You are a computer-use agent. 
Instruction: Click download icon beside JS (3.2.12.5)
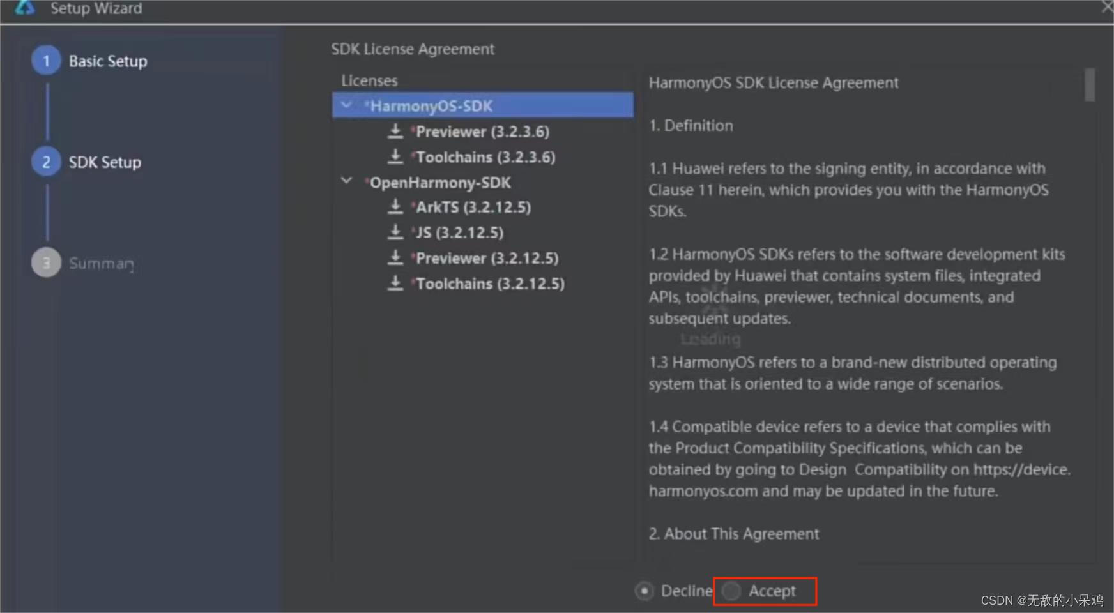[x=395, y=232]
